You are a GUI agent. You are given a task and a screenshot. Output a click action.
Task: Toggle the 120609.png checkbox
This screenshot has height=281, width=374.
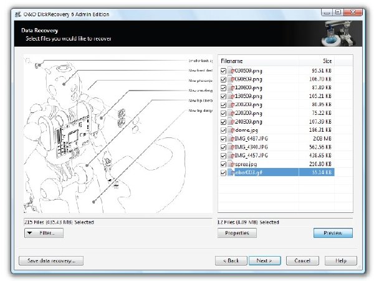tap(223, 88)
